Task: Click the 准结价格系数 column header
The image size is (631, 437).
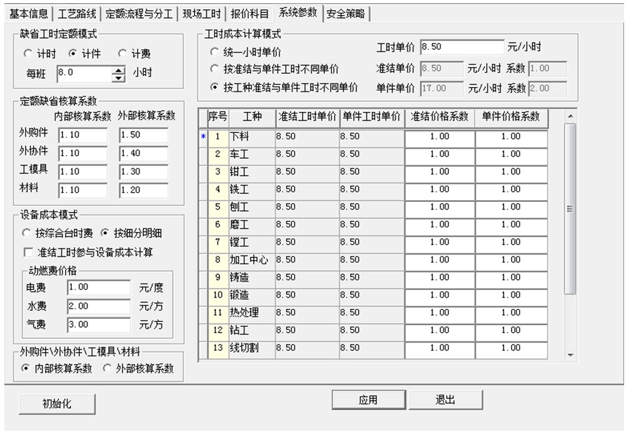Action: point(440,118)
